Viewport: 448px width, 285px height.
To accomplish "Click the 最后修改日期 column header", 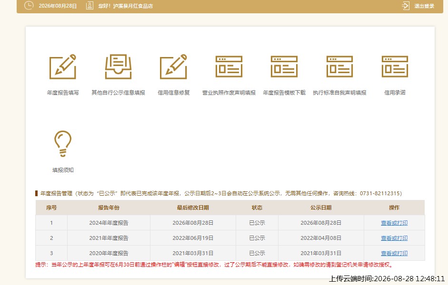I will coord(193,208).
